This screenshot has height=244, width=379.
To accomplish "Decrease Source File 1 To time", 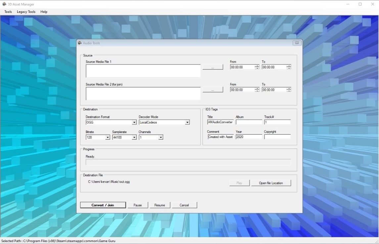I will tap(289, 68).
